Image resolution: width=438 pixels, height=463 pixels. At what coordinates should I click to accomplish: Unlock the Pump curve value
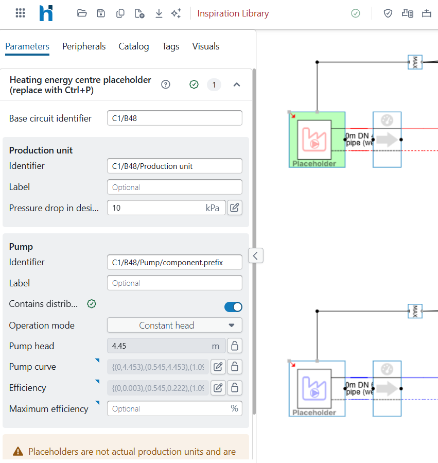coord(235,367)
